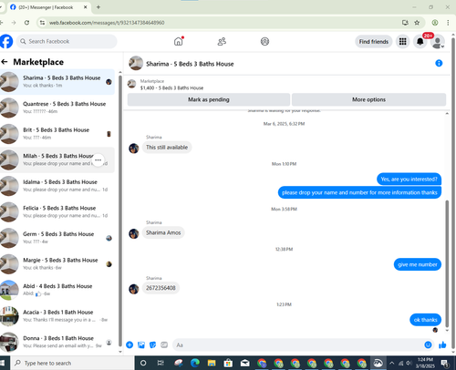Open Task View on taskbar

coord(161,363)
